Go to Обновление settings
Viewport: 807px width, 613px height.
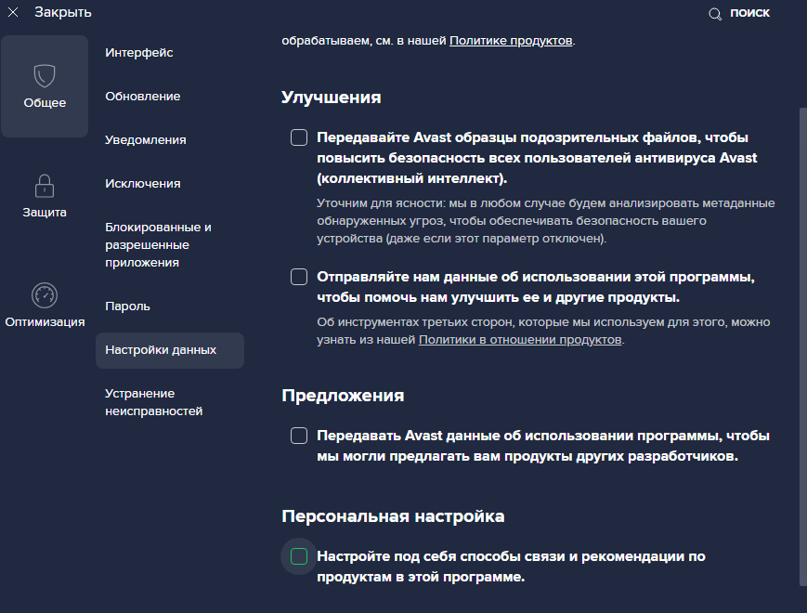[143, 97]
